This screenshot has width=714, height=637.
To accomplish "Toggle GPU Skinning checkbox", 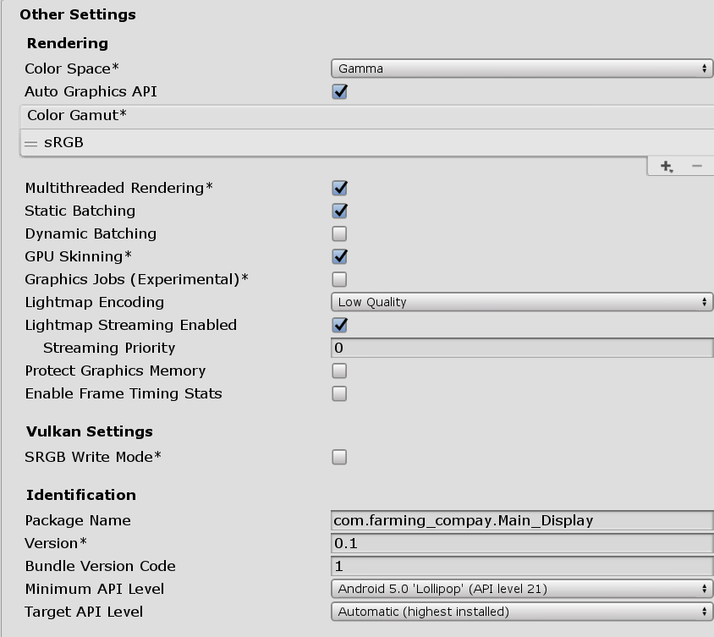I will 340,256.
